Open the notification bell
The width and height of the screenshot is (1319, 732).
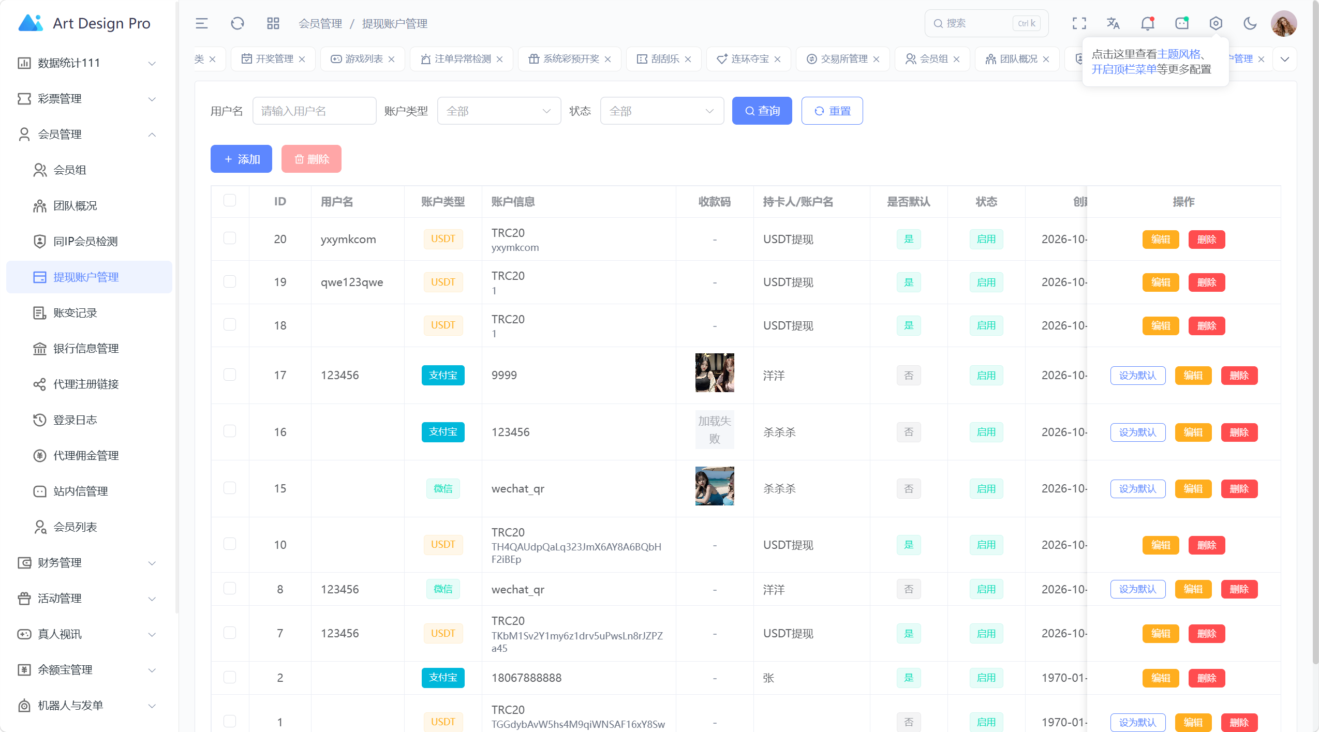pyautogui.click(x=1147, y=23)
